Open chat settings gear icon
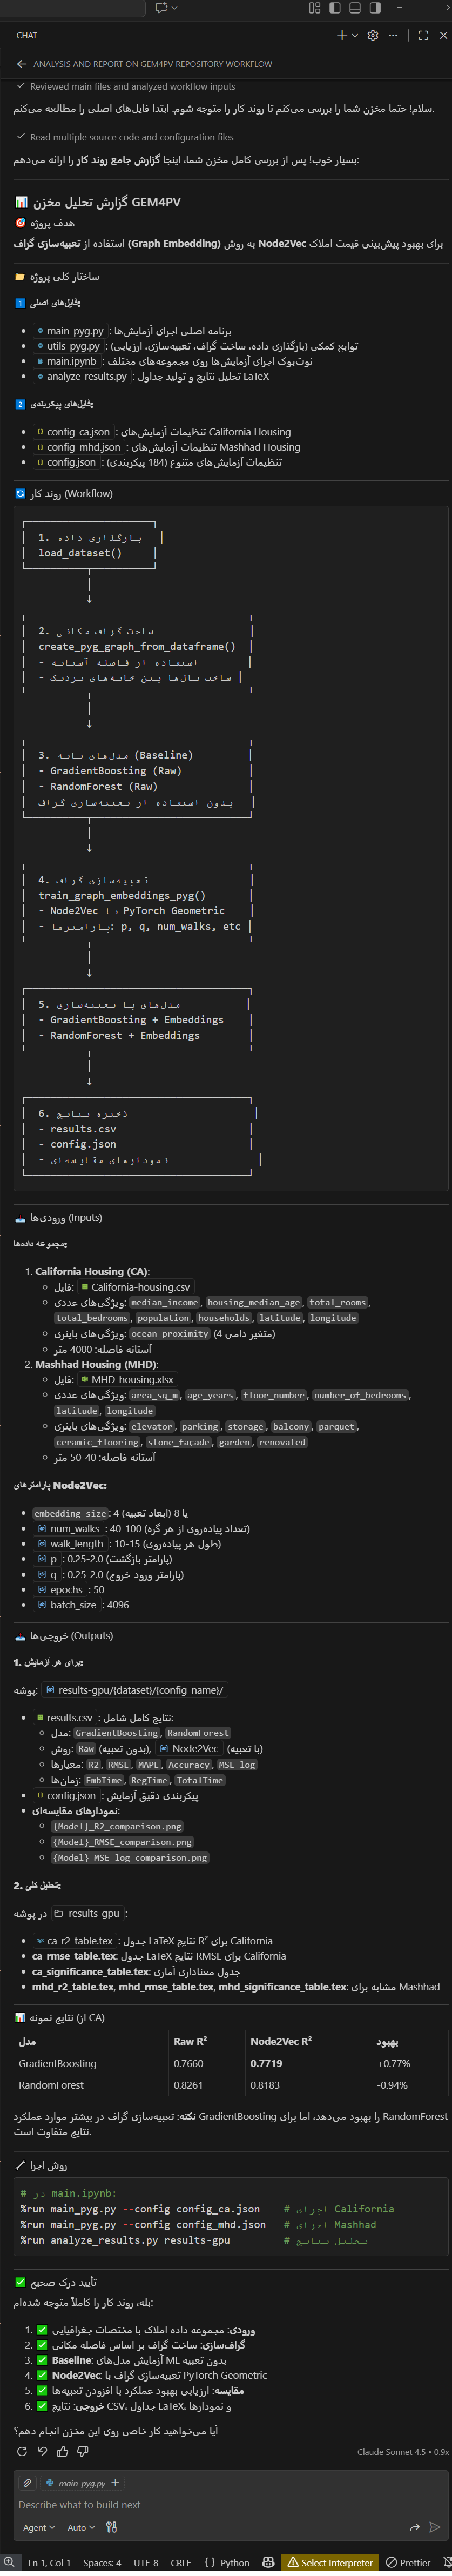Screen dimensions: 452x2576 coord(373,35)
